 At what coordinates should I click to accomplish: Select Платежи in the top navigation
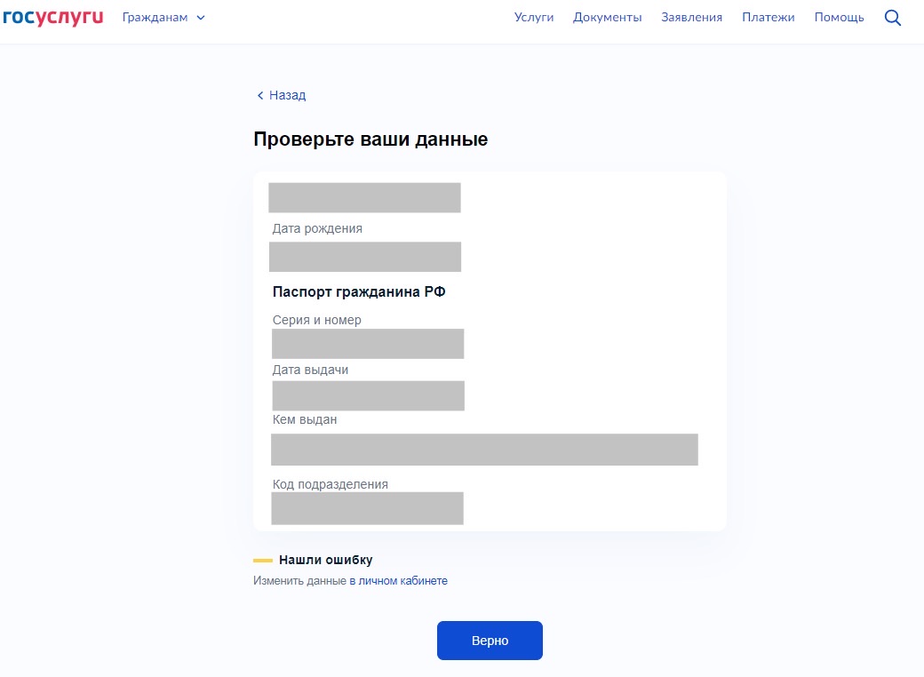click(768, 18)
